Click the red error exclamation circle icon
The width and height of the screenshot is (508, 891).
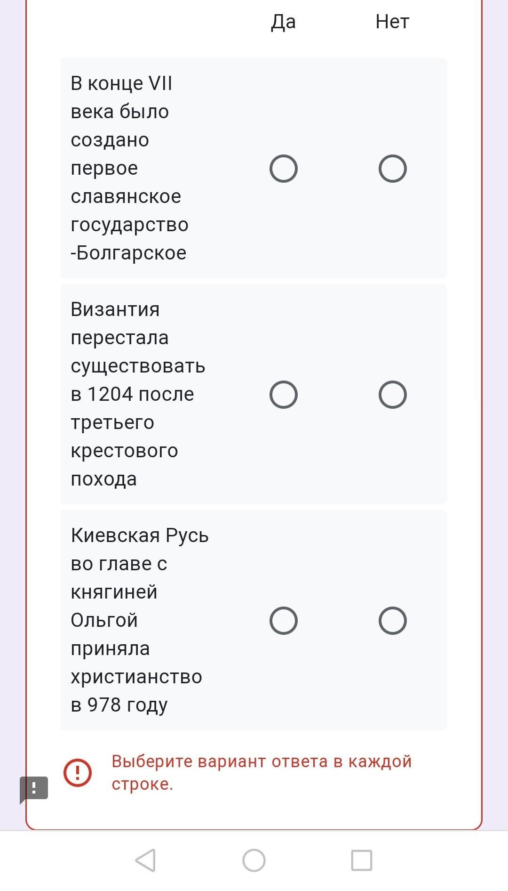(78, 772)
